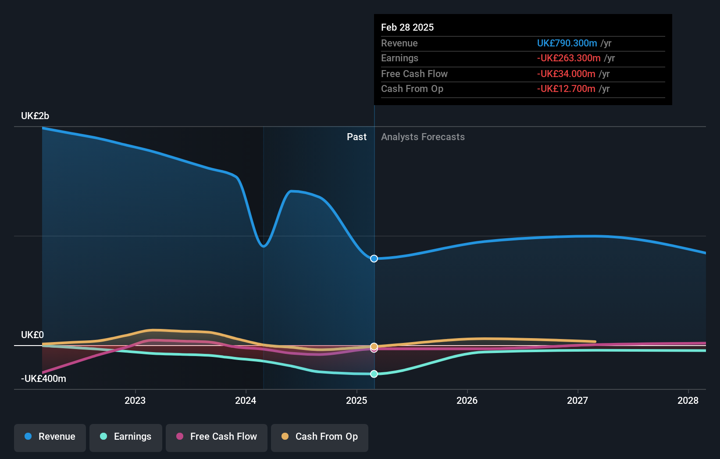The image size is (720, 459).
Task: Click the blue Revenue legend dot
Action: pyautogui.click(x=28, y=437)
